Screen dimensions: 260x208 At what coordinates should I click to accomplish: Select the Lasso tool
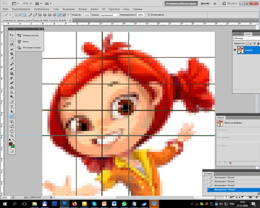click(x=12, y=45)
